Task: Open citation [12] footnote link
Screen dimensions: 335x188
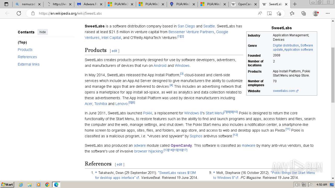Action: [236, 135]
